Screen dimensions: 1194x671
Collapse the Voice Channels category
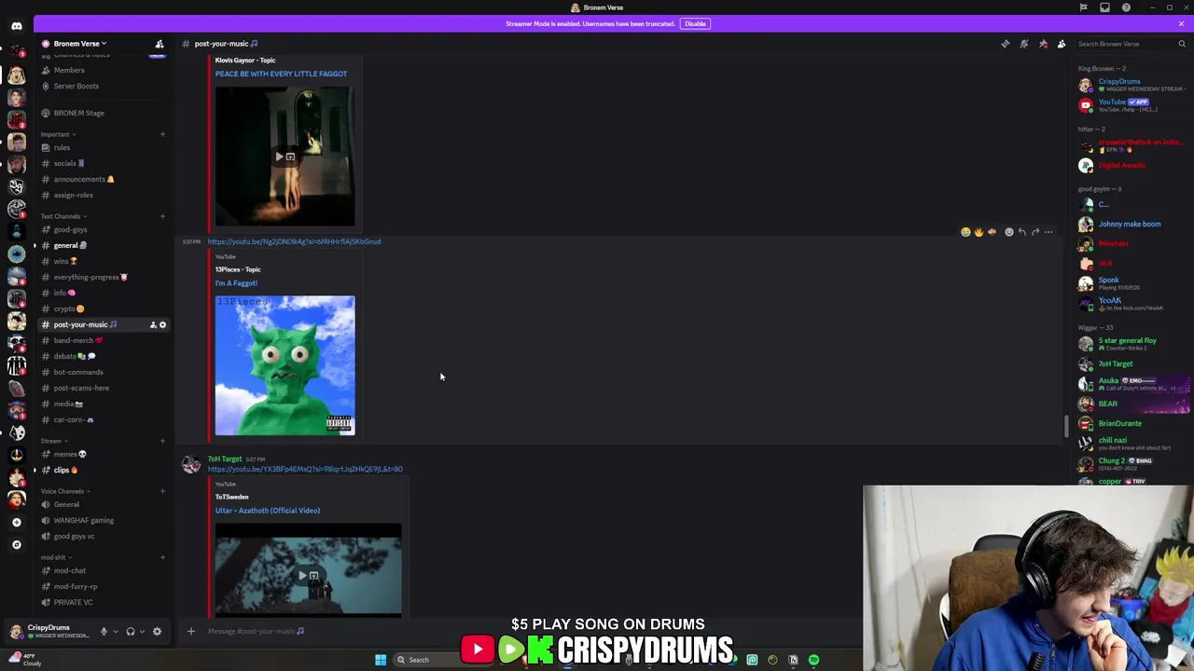tap(64, 491)
